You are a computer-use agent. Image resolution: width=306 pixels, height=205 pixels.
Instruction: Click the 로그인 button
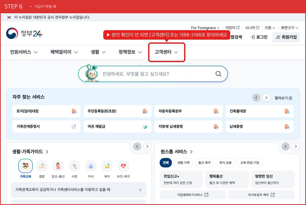pos(259,37)
